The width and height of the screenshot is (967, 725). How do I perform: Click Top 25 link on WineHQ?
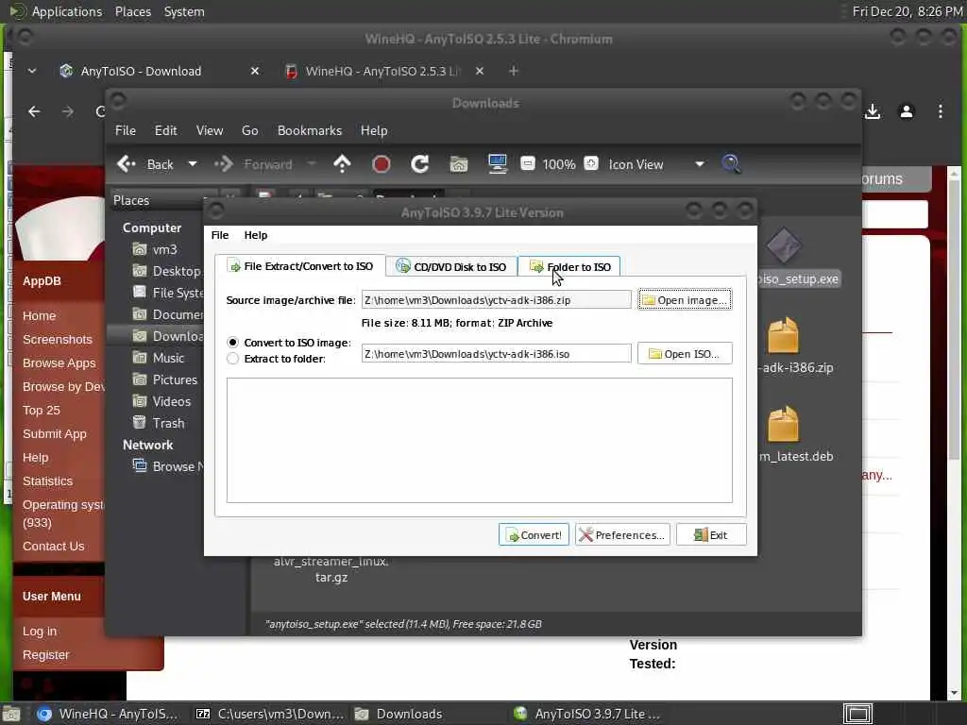[42, 410]
